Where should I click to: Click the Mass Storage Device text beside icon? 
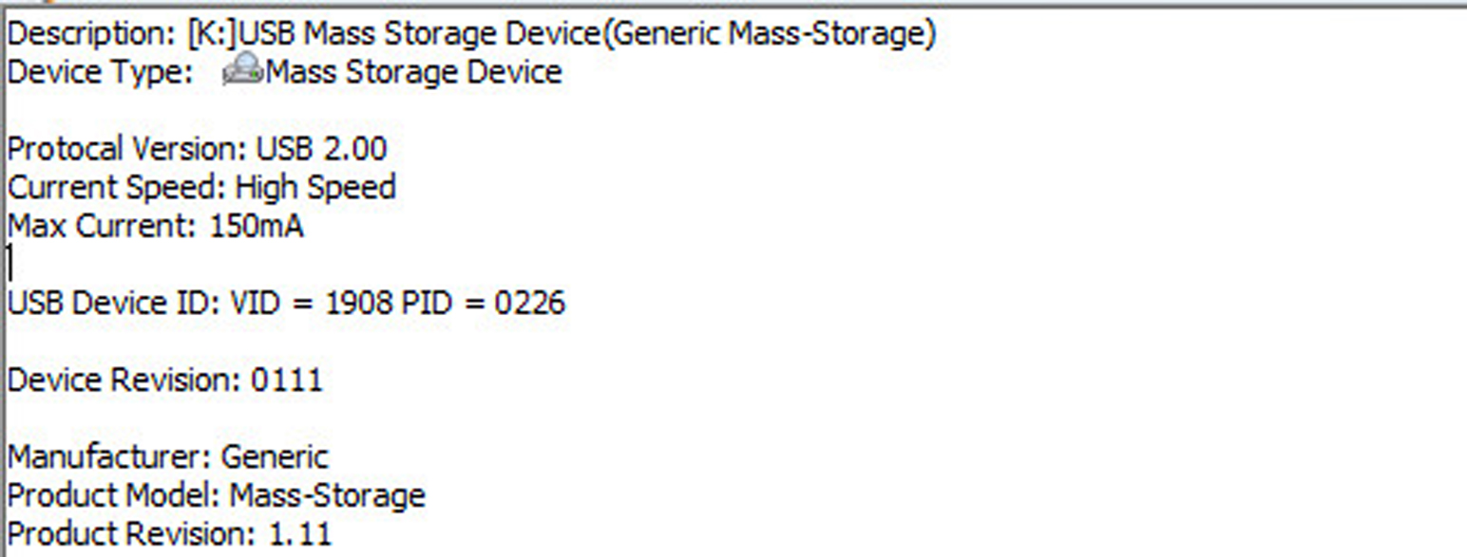(414, 73)
